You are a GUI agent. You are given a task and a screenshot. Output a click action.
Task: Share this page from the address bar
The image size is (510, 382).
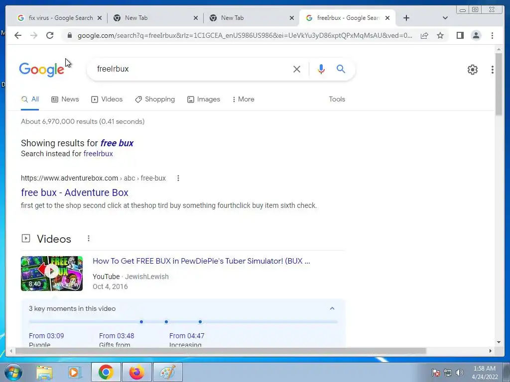[424, 35]
